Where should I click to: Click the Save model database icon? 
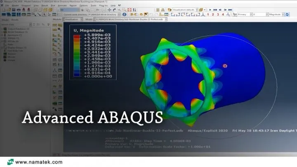14,10
